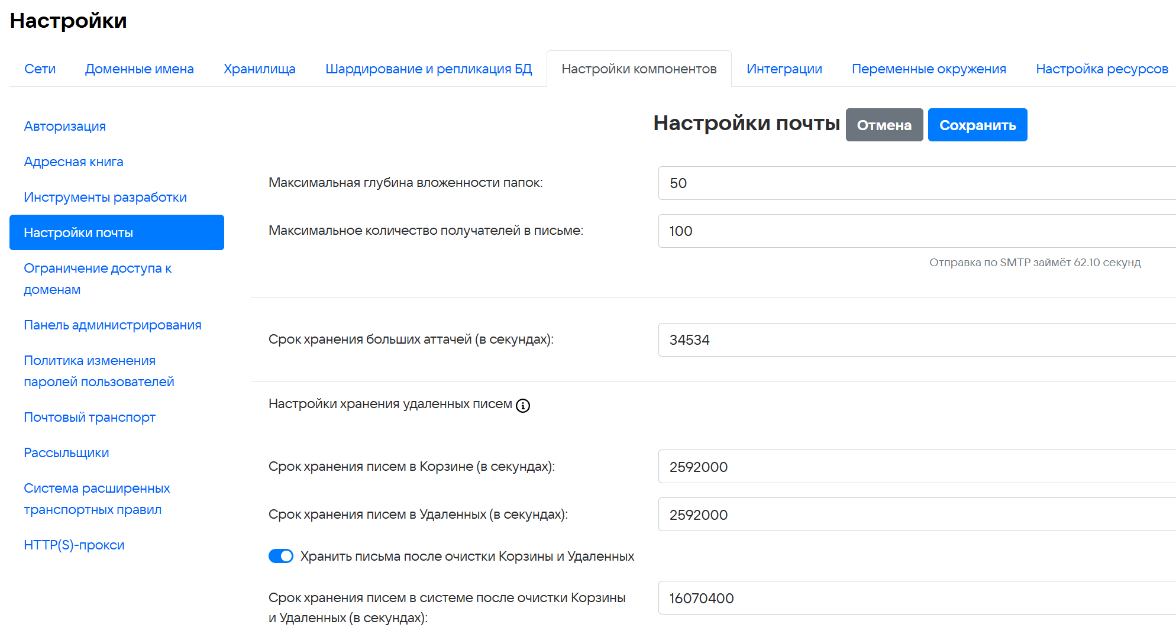Toggle keeping mail after Trash cleanup
Image resolution: width=1176 pixels, height=637 pixels.
[281, 556]
